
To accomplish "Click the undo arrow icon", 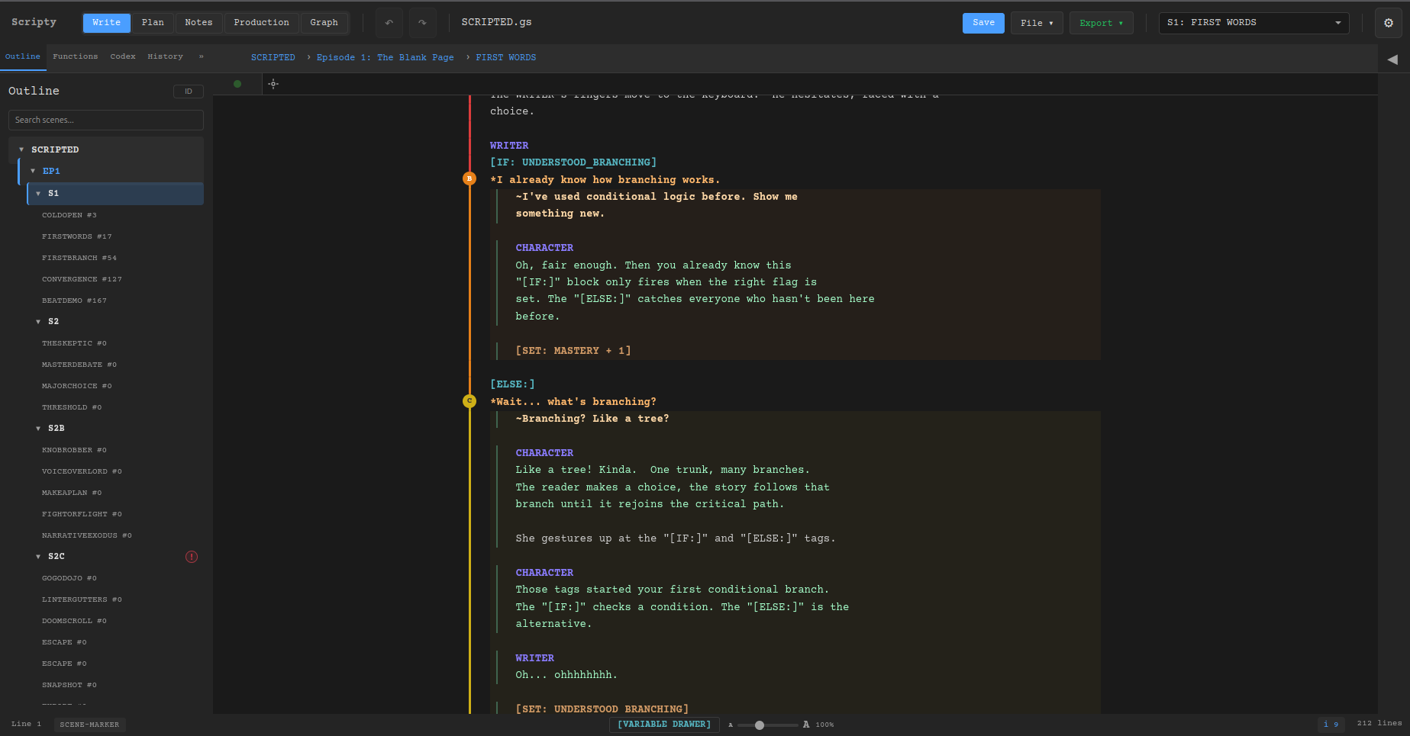I will pos(389,22).
